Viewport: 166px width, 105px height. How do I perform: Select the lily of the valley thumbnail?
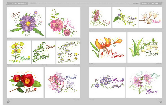144,47
